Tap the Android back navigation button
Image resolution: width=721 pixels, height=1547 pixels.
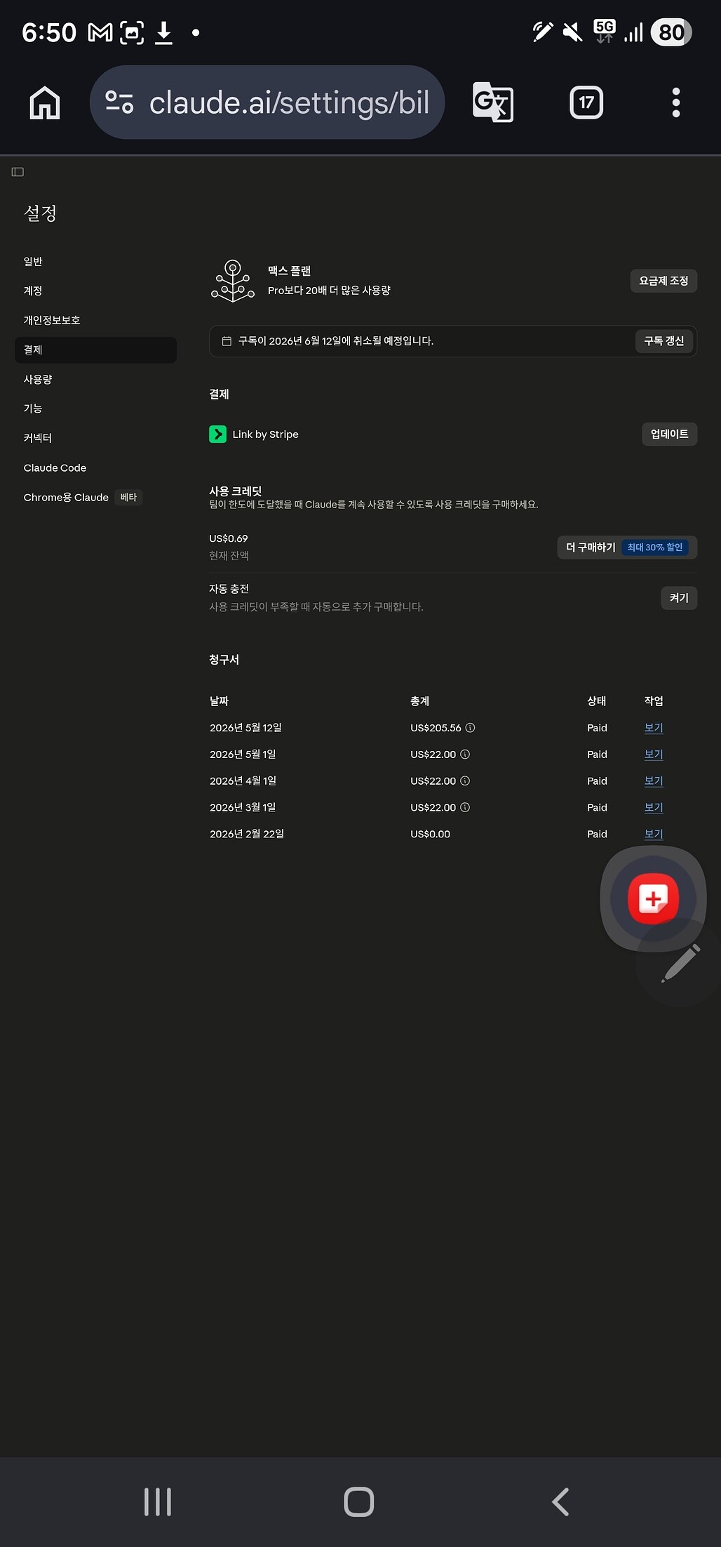coord(560,1502)
